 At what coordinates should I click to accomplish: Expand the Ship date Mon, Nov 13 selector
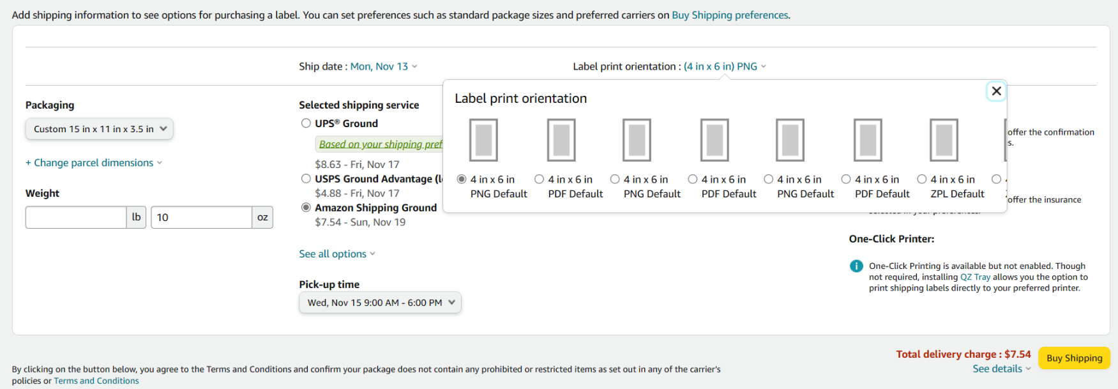pyautogui.click(x=383, y=66)
